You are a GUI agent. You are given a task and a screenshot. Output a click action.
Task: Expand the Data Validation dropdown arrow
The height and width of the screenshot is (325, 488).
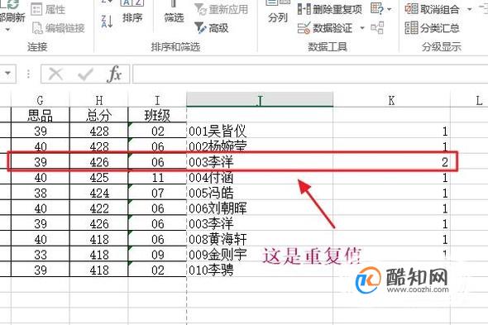point(362,28)
